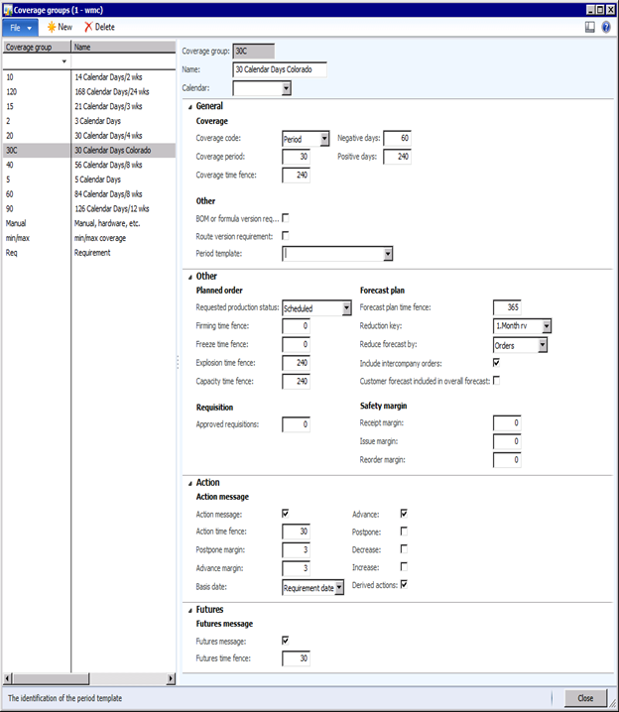
Task: Enable the Postpone checkbox
Action: (x=404, y=532)
